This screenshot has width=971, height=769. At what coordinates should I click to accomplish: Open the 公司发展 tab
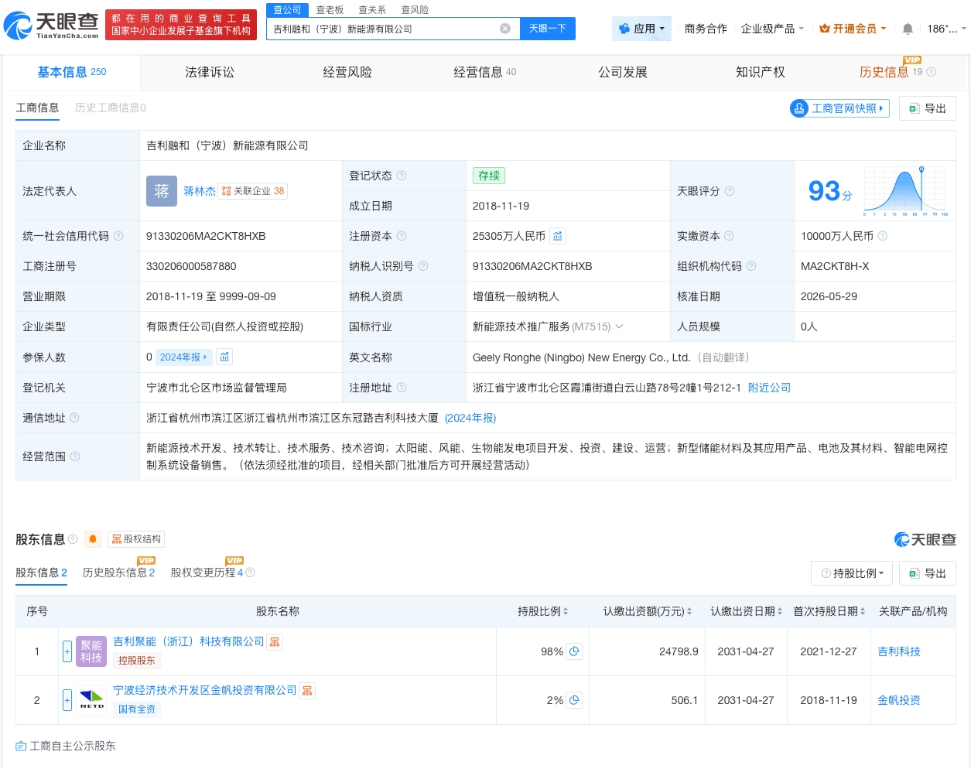622,72
